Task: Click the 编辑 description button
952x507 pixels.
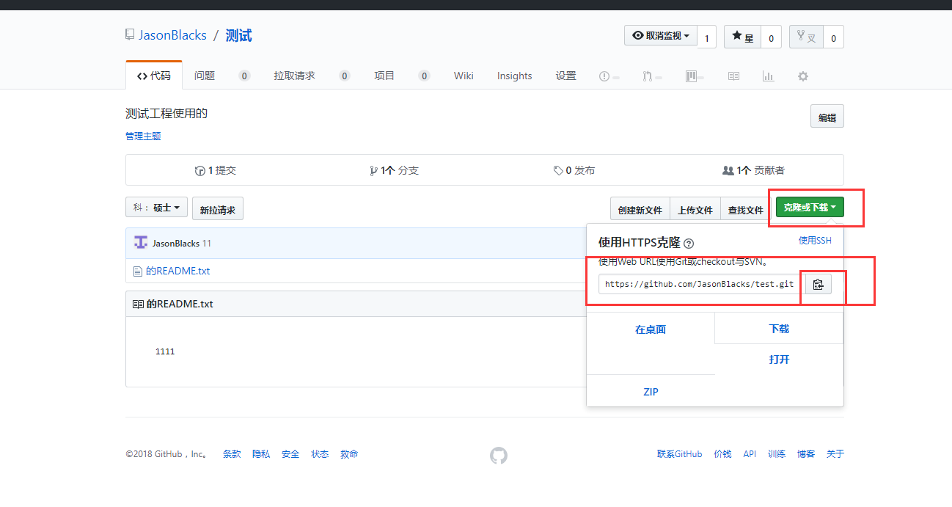Action: [x=827, y=117]
